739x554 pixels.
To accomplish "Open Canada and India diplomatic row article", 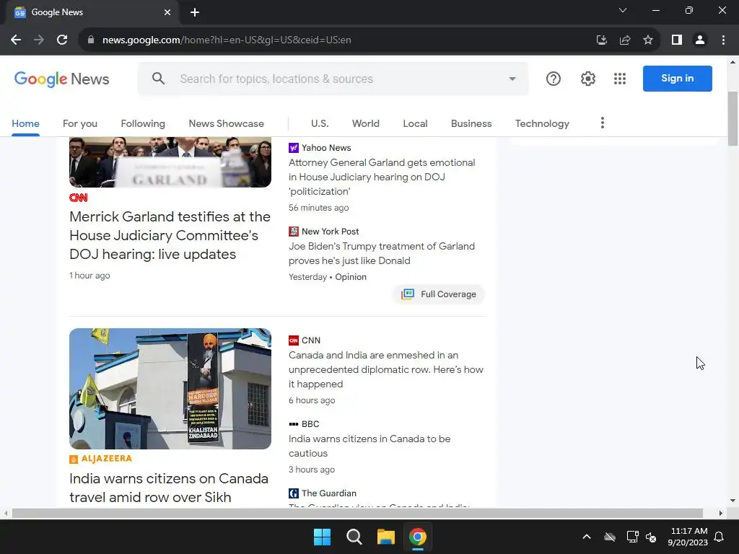I will pyautogui.click(x=386, y=370).
